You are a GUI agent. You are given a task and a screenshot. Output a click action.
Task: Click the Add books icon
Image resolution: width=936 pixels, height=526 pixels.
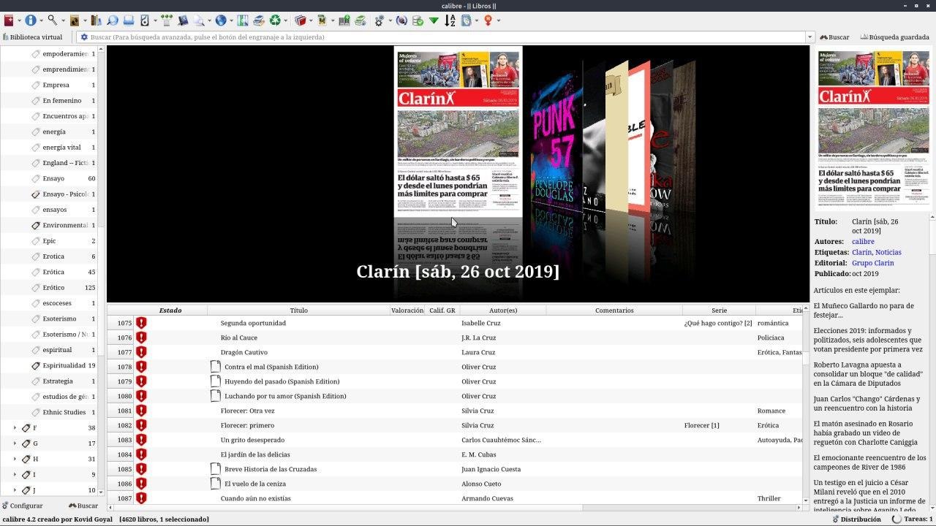pyautogui.click(x=9, y=20)
